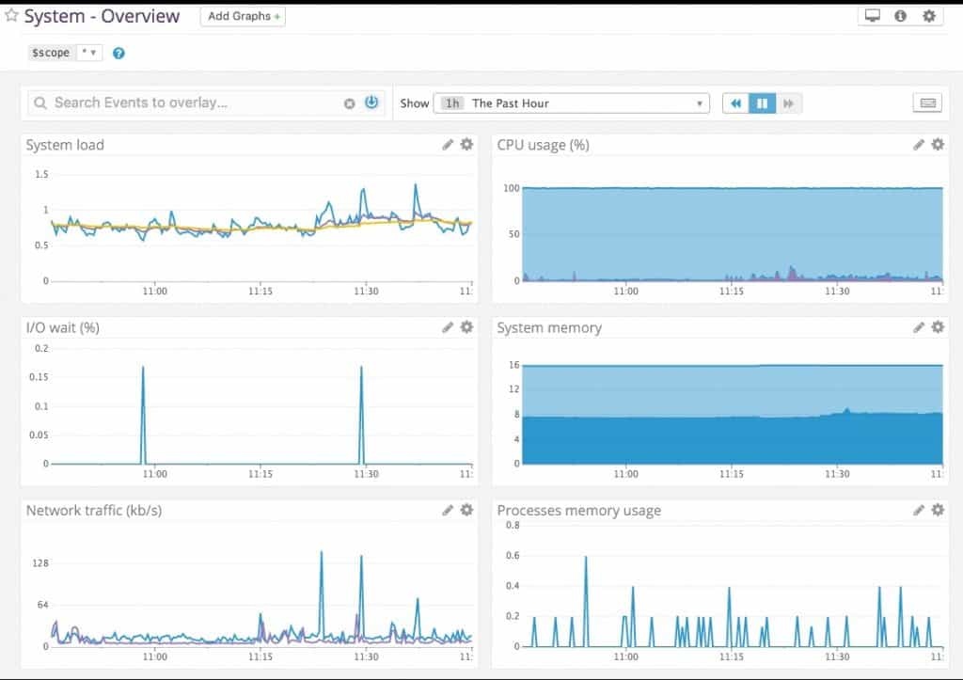Open the Processes memory usage gear menu

coord(937,510)
